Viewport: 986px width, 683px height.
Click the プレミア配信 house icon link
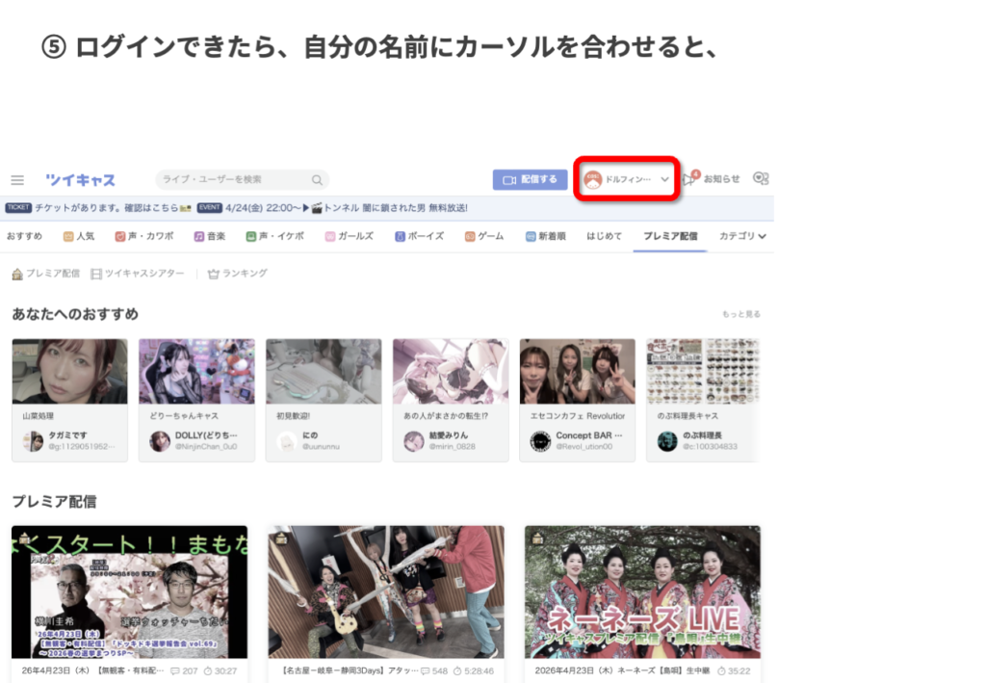click(x=45, y=274)
